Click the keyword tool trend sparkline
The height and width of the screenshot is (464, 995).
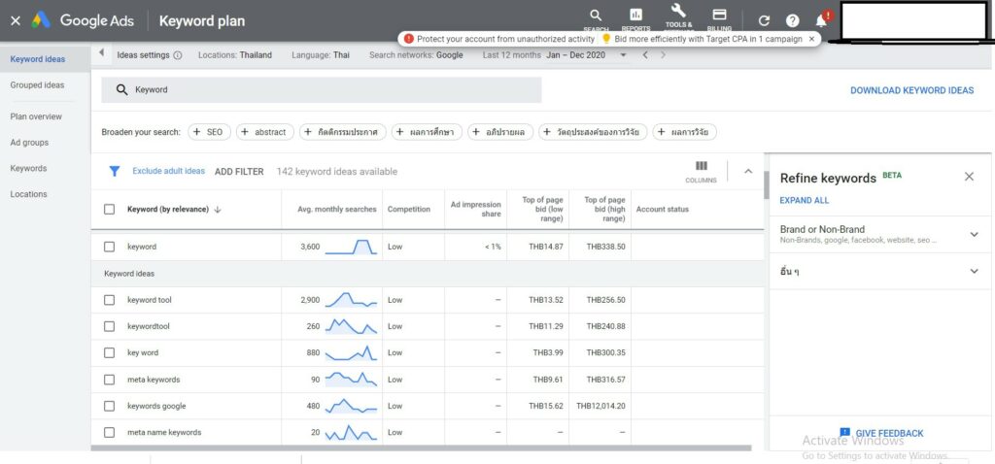click(x=351, y=300)
